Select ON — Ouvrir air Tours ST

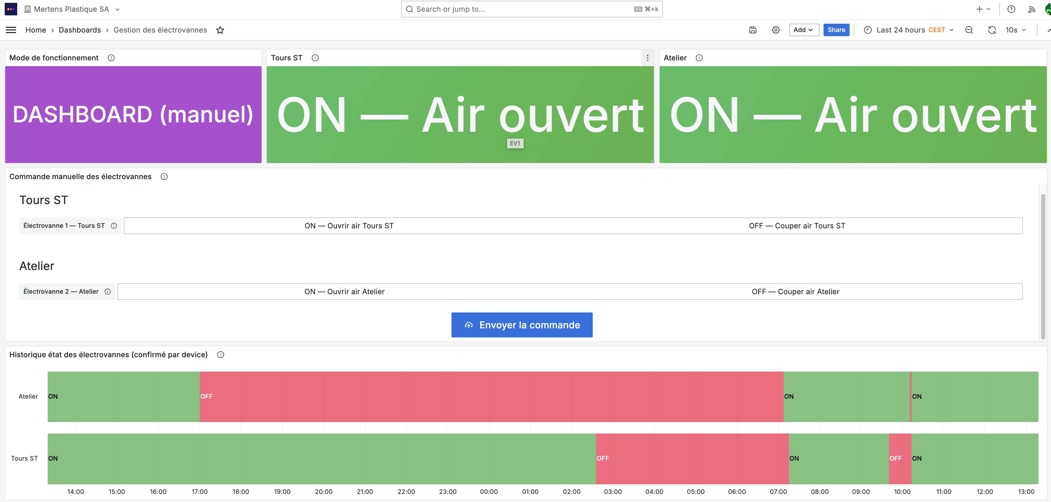point(349,225)
